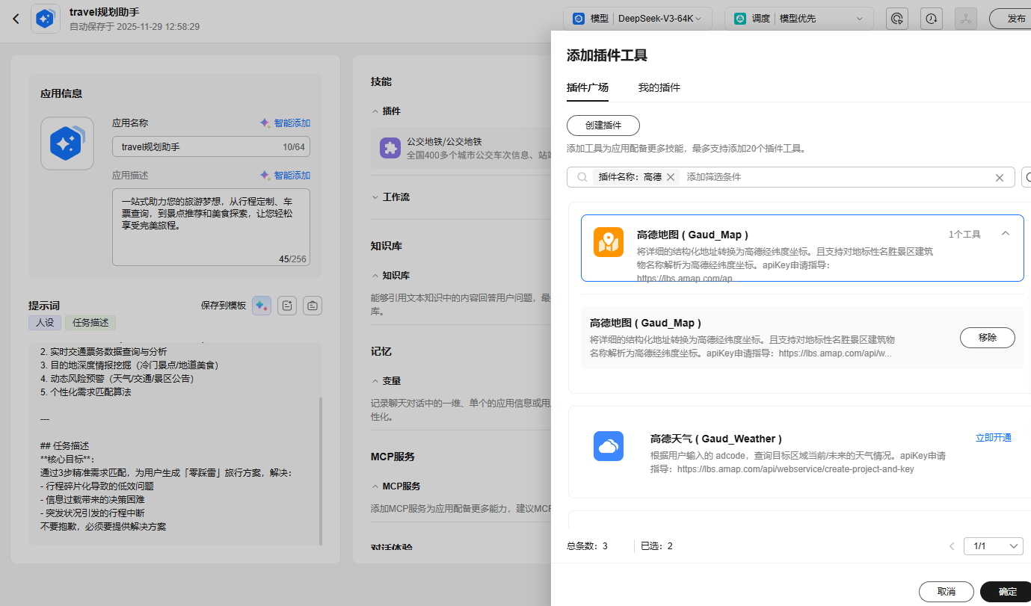
Task: Click the 高德地图 ( Gaud_Map ) tool row title
Action: coord(645,324)
